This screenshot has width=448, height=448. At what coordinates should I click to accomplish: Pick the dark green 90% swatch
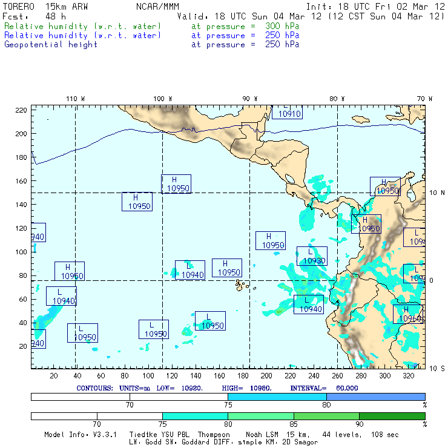click(x=392, y=416)
